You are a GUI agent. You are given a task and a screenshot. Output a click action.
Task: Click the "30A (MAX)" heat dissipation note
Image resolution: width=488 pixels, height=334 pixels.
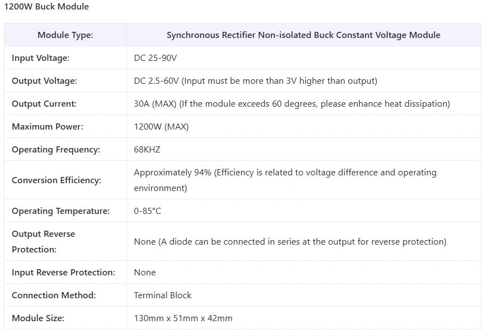[x=292, y=104]
